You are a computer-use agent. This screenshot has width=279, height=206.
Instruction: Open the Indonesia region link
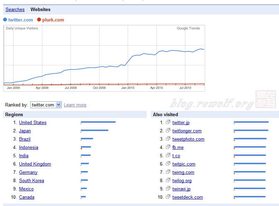28,147
